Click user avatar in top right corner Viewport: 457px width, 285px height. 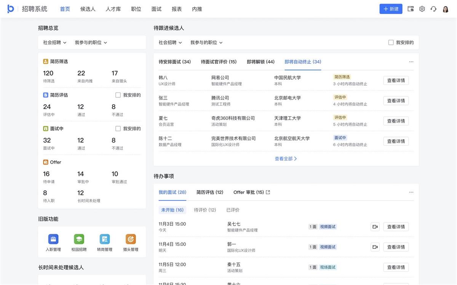click(446, 9)
